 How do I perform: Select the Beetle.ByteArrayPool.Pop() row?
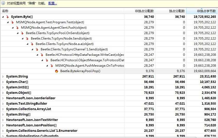[x=109, y=71]
